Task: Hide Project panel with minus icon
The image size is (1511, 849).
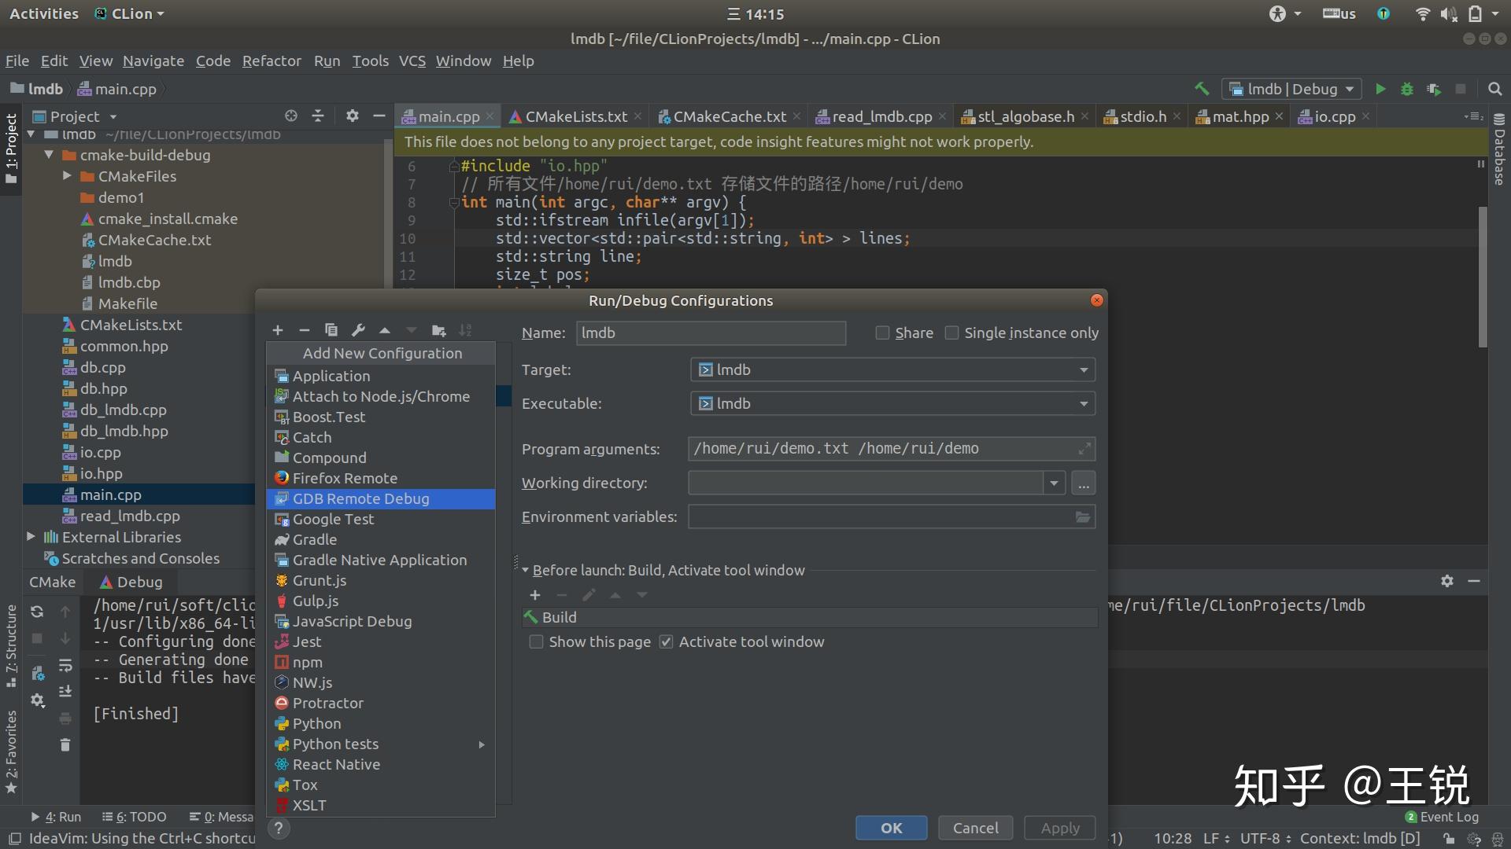Action: tap(379, 116)
